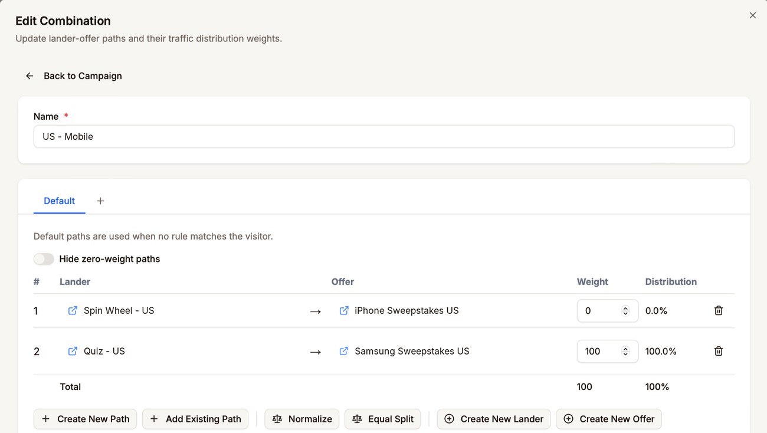Go back to campaign link
This screenshot has height=433, width=767.
tap(83, 76)
